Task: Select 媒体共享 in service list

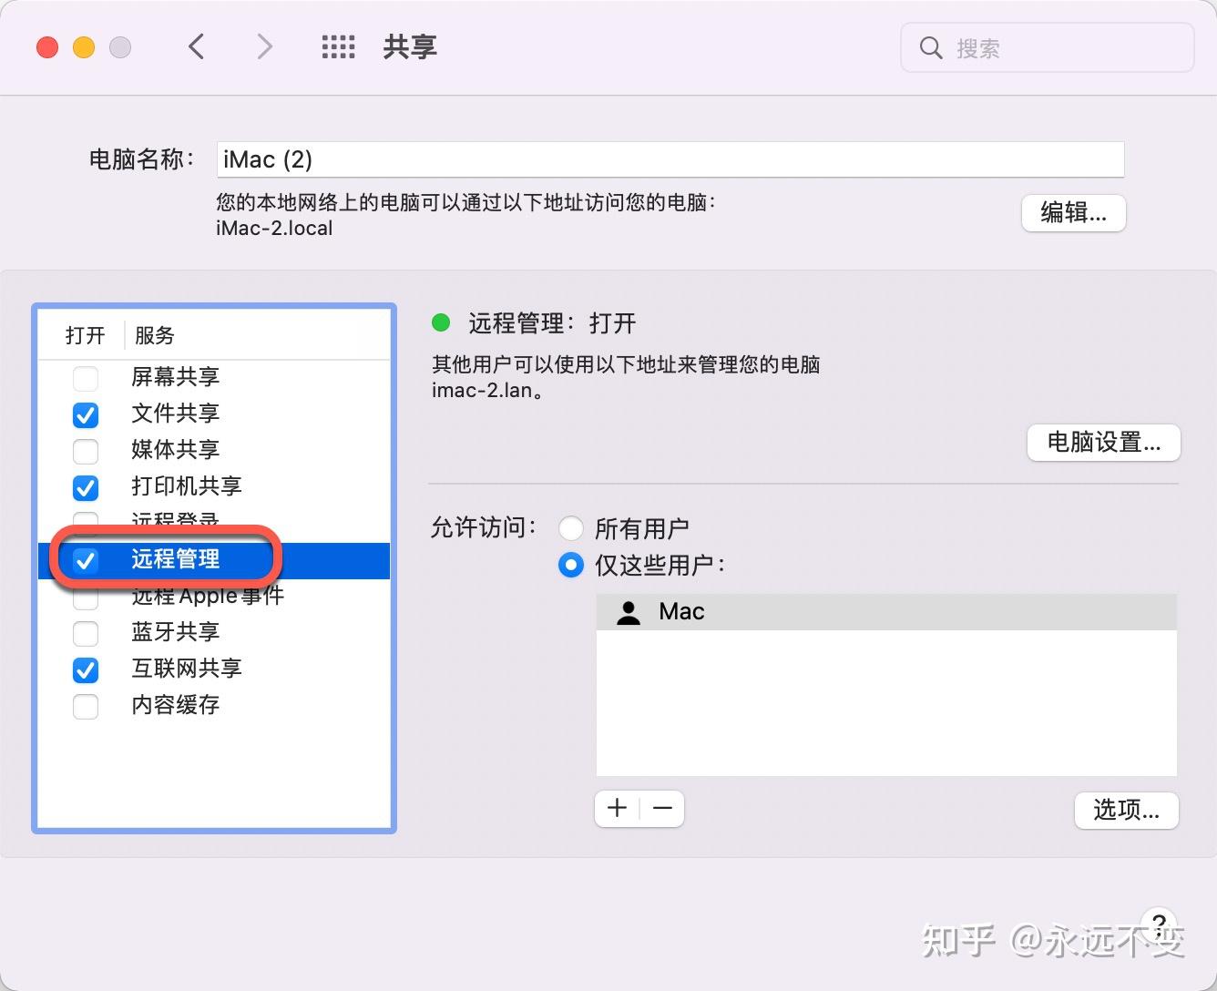Action: (175, 449)
